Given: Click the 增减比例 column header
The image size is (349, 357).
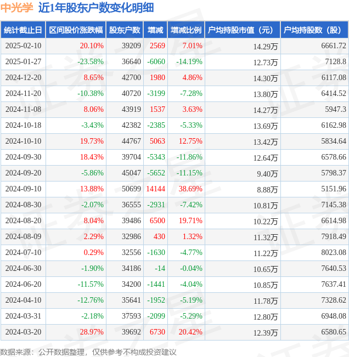Looking at the screenshot, I should tap(186, 30).
